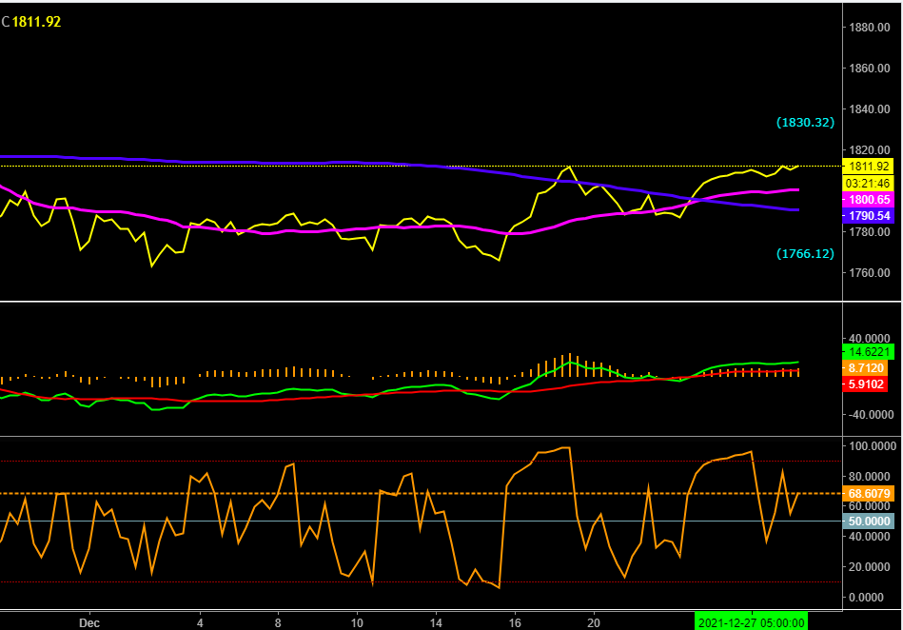Image resolution: width=903 pixels, height=630 pixels.
Task: Click the 1820.00 price axis tick
Action: [x=870, y=149]
